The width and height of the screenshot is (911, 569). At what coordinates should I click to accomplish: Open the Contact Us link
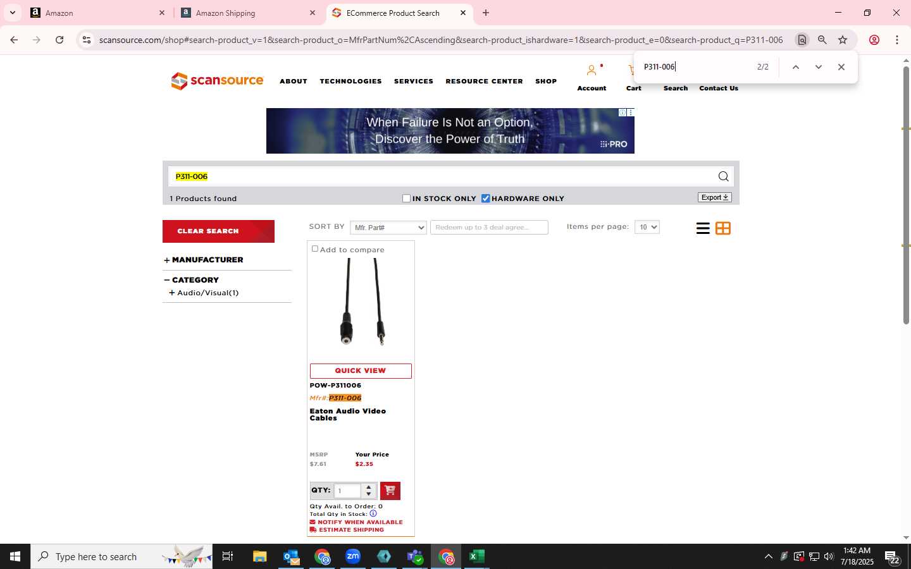[x=719, y=89]
